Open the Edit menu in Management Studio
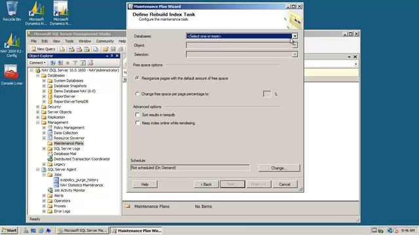 click(45, 41)
